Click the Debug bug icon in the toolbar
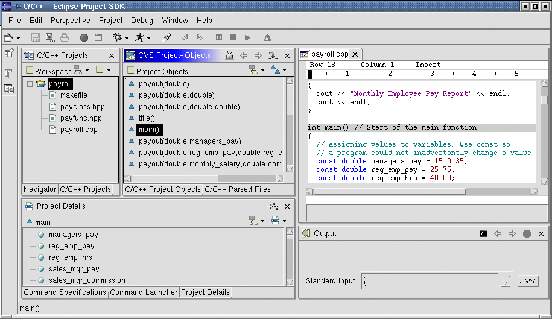Screen dimensions: 552x319 tap(116, 37)
